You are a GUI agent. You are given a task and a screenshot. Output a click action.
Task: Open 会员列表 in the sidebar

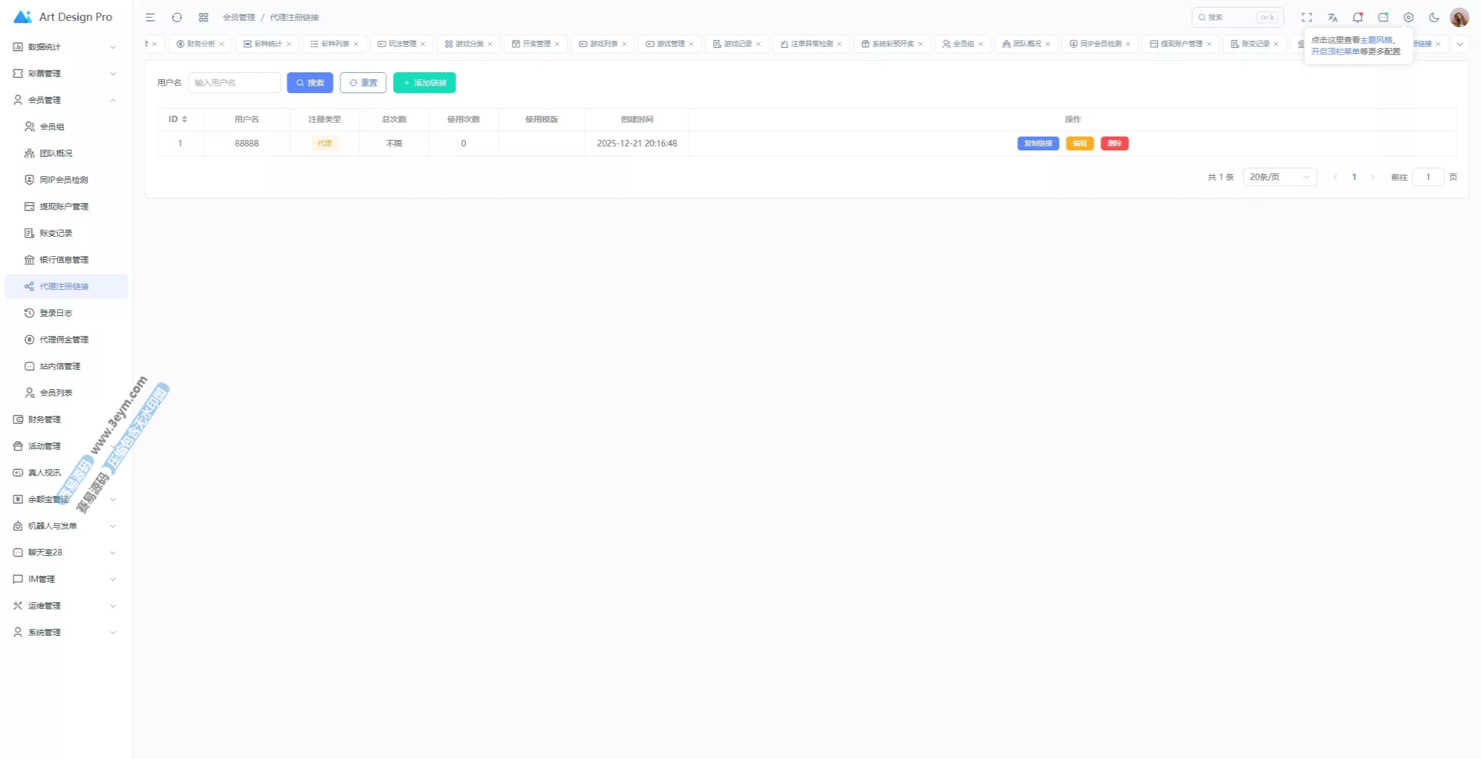coord(56,393)
